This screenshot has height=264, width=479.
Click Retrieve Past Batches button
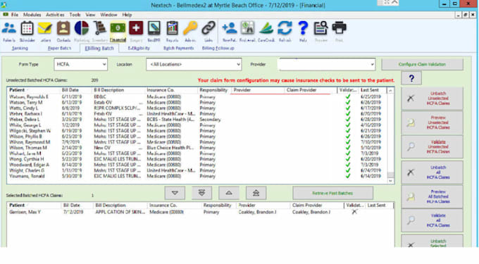(x=332, y=193)
